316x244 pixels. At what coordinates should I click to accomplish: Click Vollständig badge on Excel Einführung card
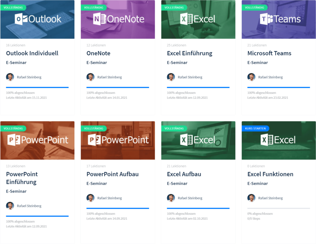[x=174, y=7]
